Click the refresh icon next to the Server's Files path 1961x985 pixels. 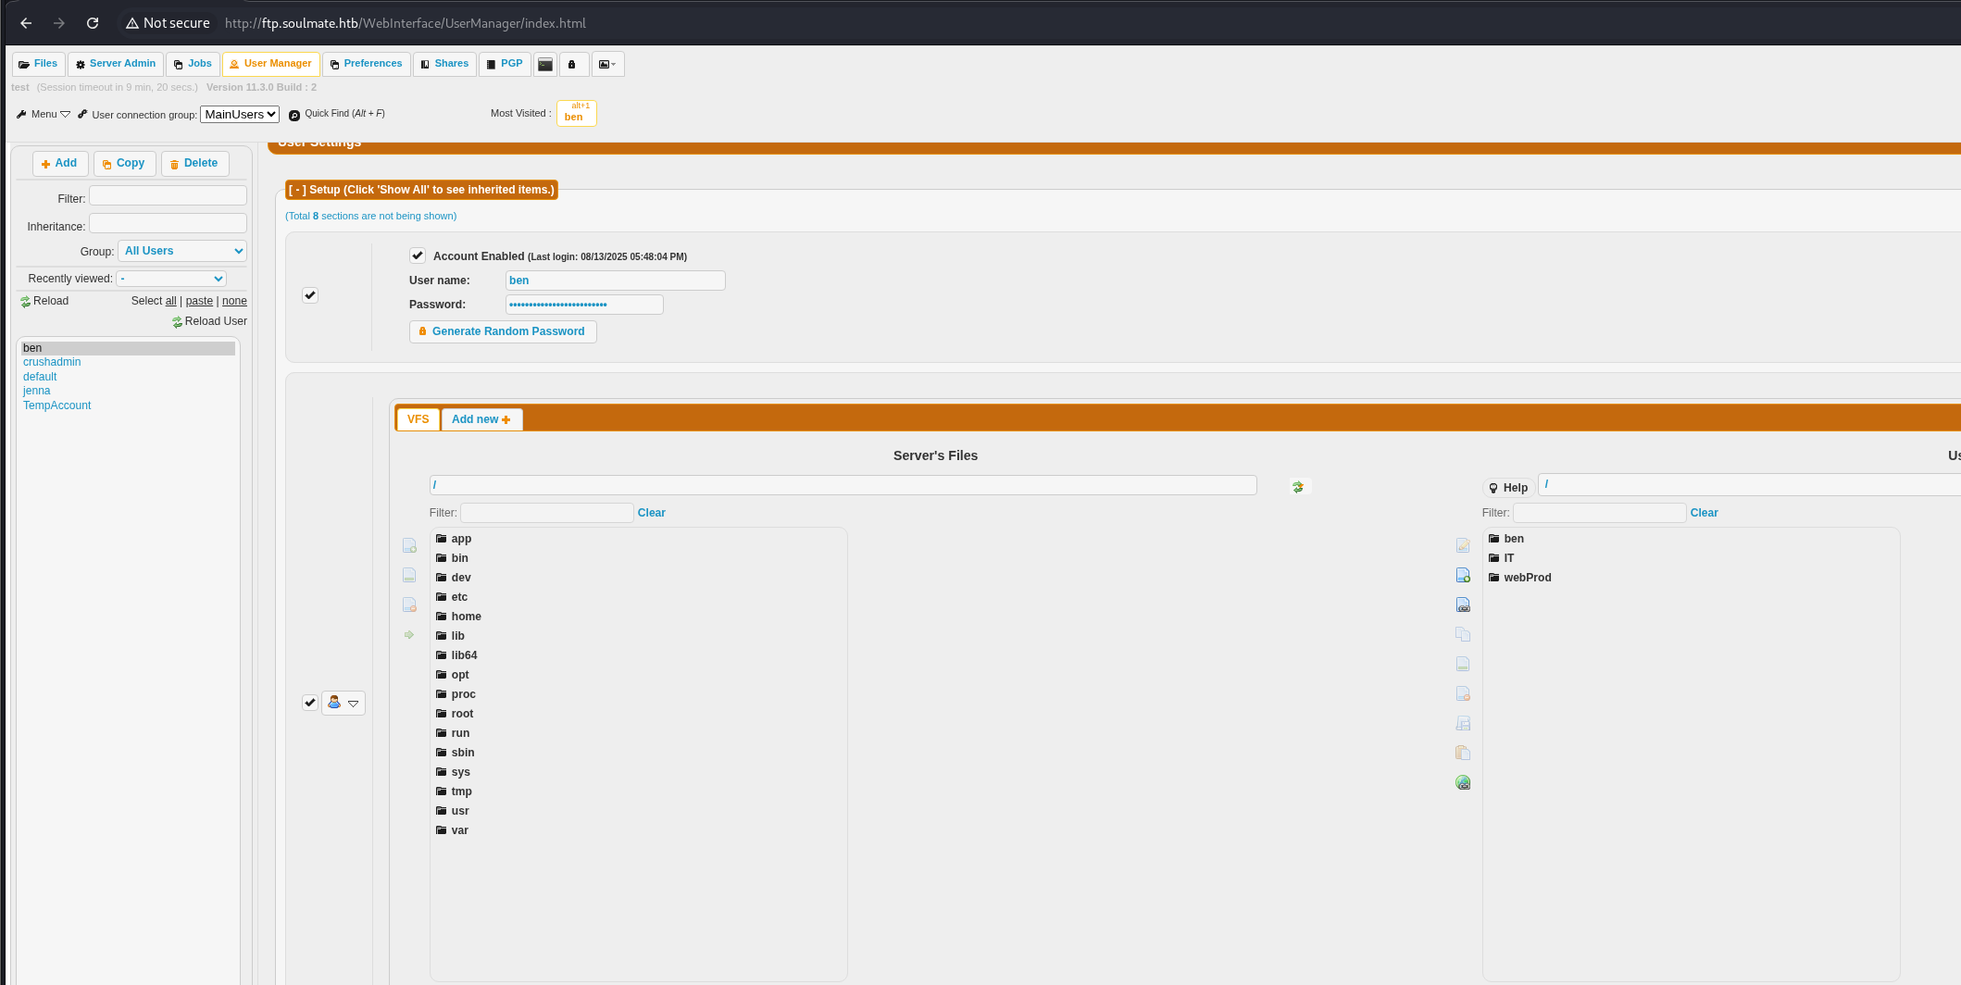(x=1297, y=485)
